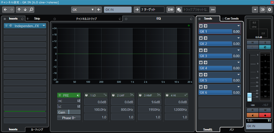Toggle pre/post fader on GK 4 send

coord(205,62)
